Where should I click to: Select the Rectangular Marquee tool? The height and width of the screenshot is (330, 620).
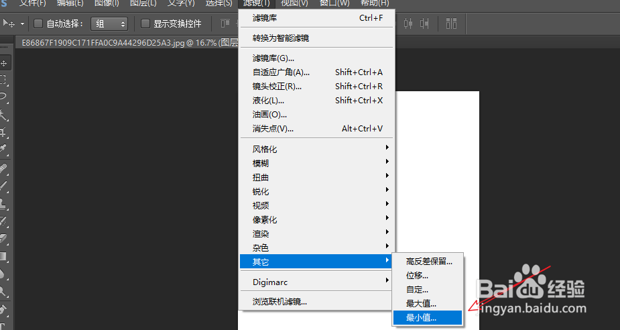point(3,80)
